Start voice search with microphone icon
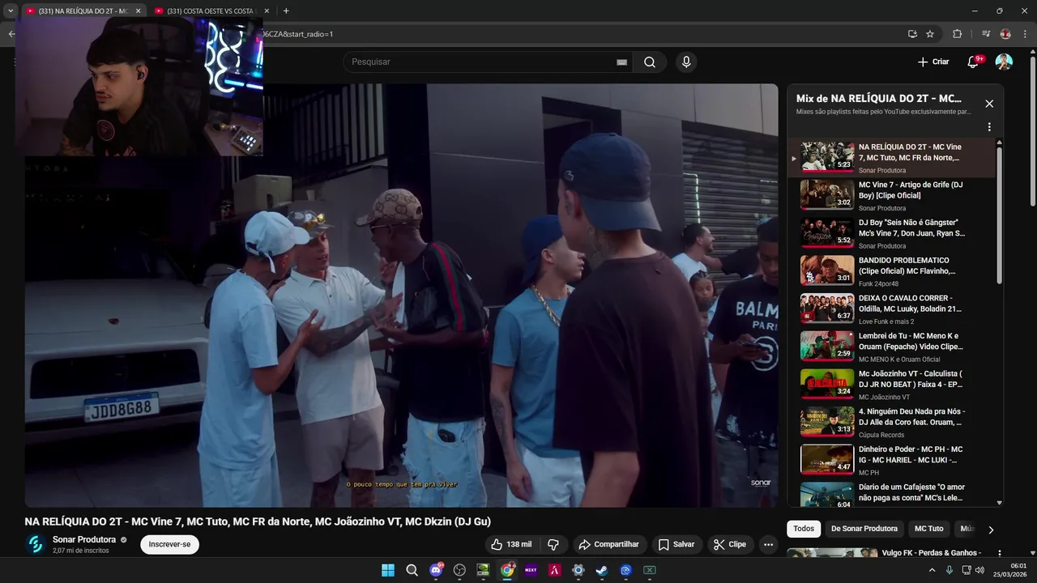This screenshot has height=583, width=1037. tap(686, 62)
